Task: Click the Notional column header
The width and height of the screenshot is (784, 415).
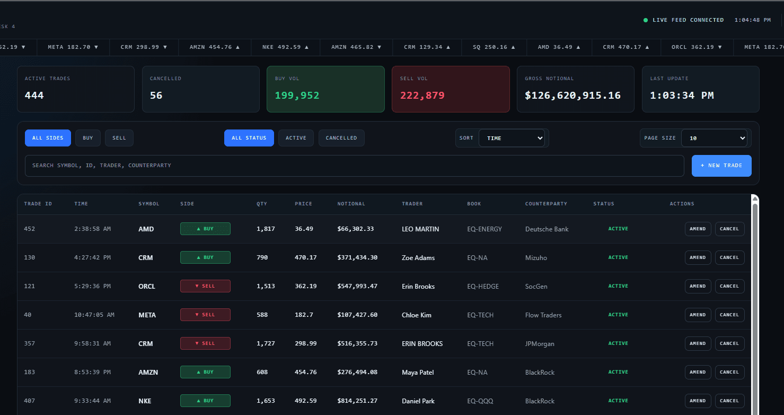Action: pyautogui.click(x=351, y=204)
